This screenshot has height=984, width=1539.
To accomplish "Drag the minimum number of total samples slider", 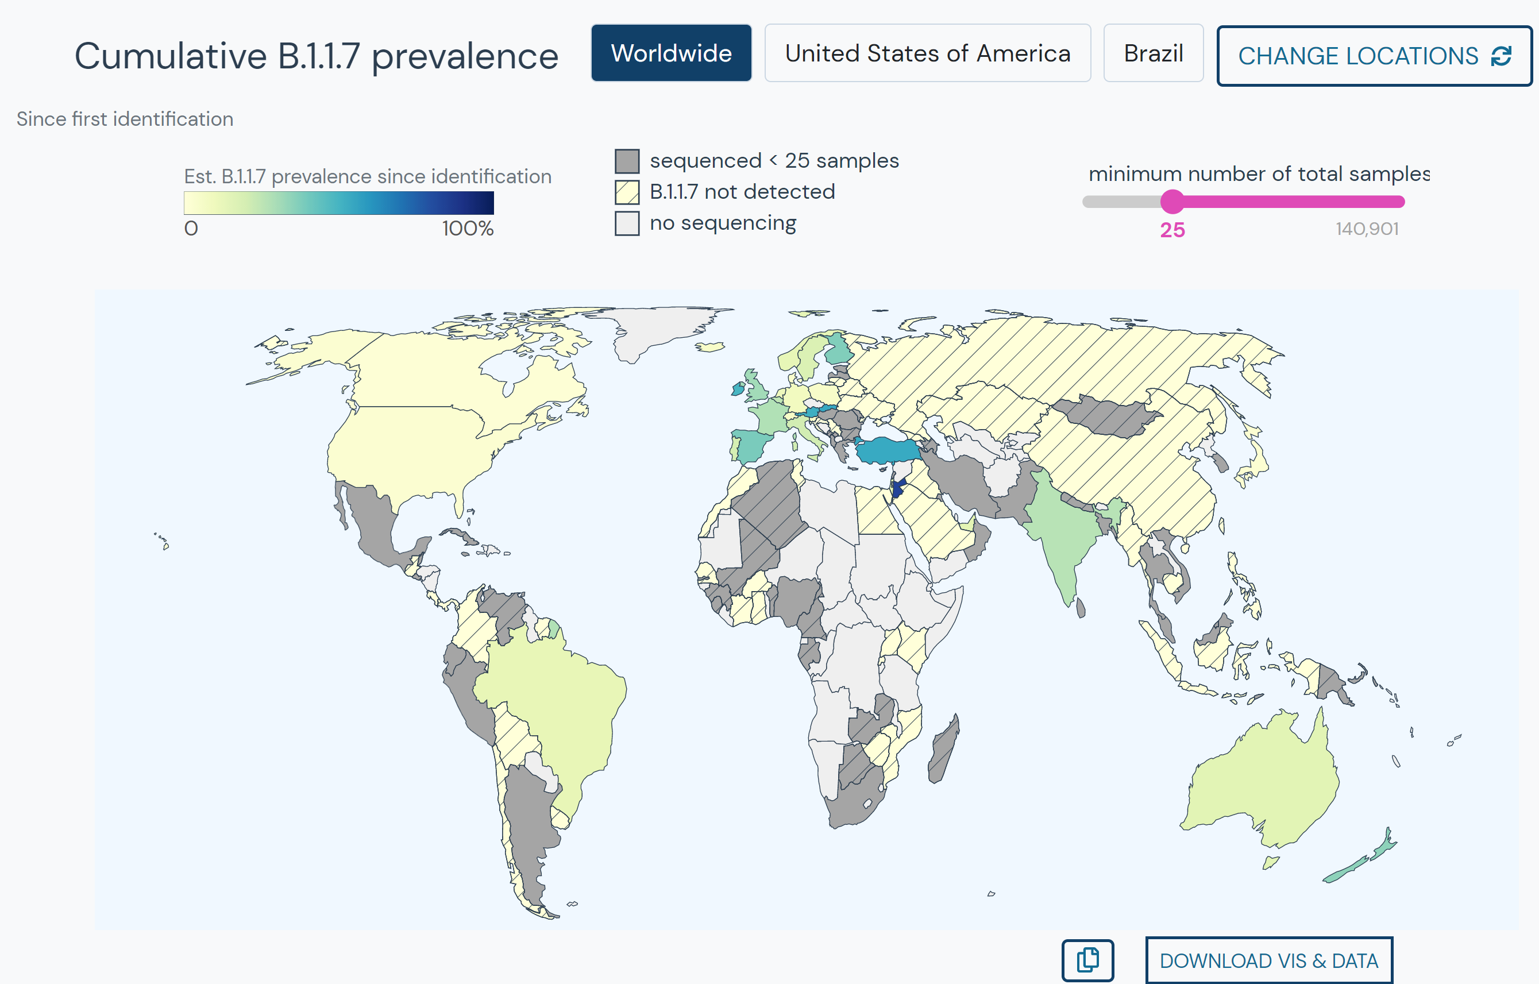I will [1171, 202].
